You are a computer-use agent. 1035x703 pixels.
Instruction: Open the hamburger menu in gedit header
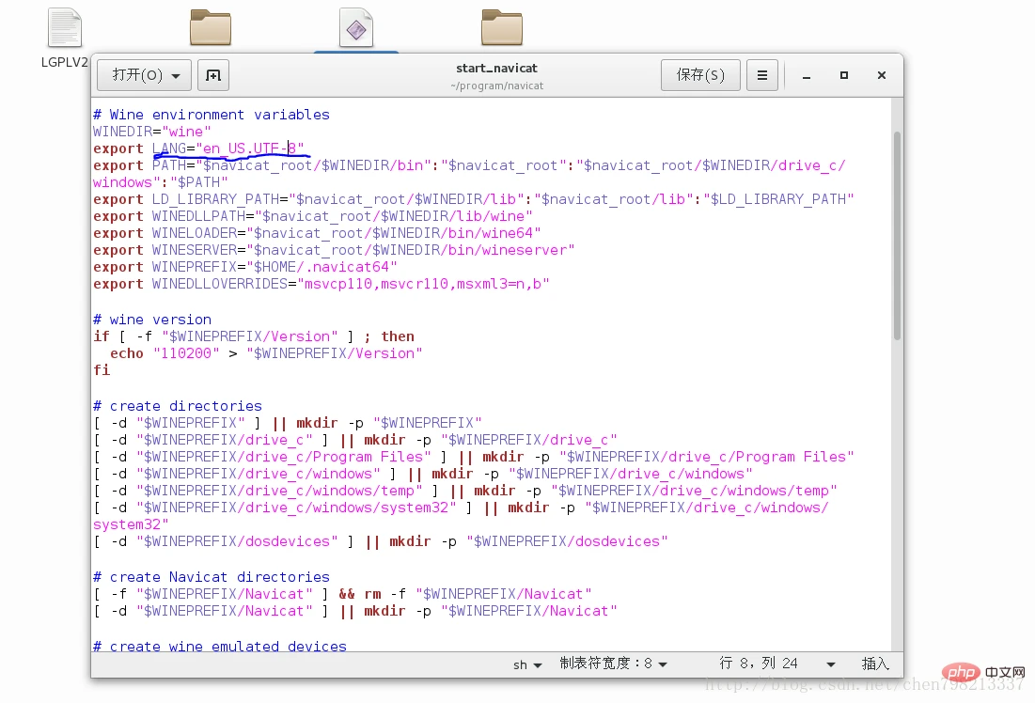(x=761, y=75)
